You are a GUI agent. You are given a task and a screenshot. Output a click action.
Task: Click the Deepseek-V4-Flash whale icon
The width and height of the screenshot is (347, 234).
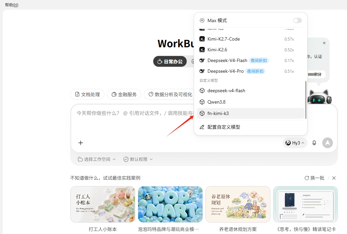202,61
